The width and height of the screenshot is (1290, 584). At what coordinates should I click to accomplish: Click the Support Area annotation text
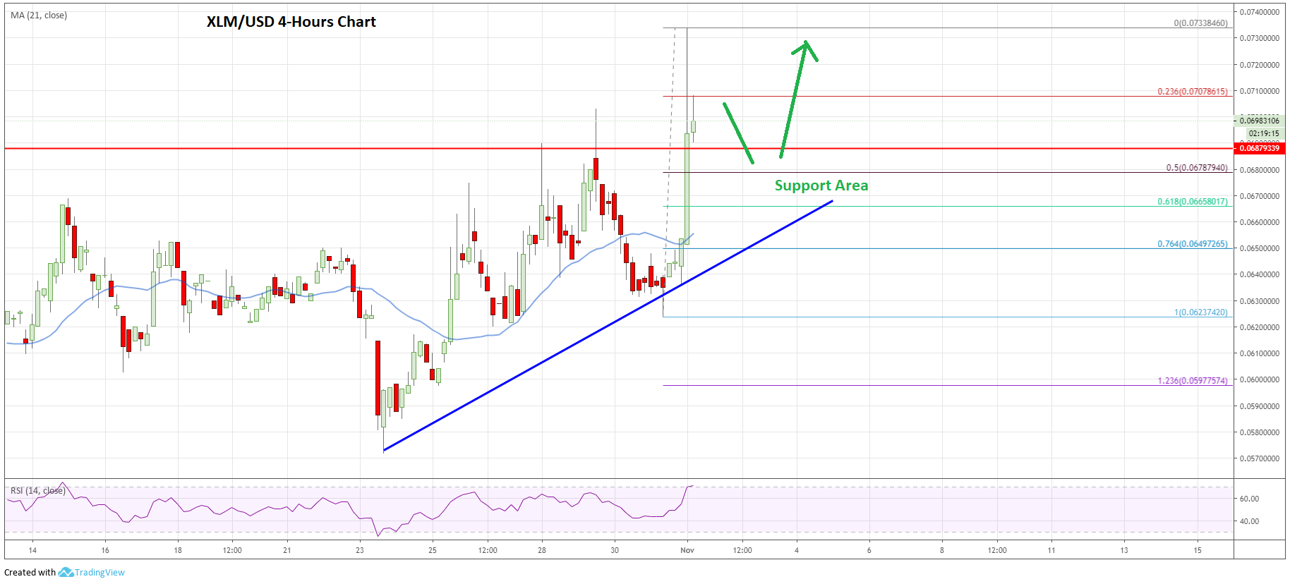click(x=821, y=185)
